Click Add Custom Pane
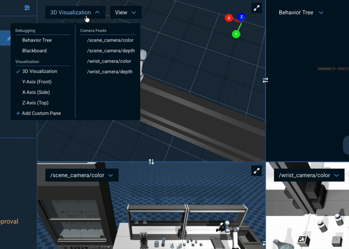 pos(41,113)
